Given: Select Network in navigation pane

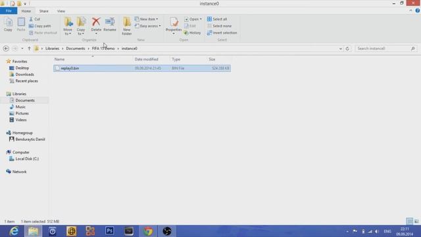Looking at the screenshot, I should click(19, 172).
